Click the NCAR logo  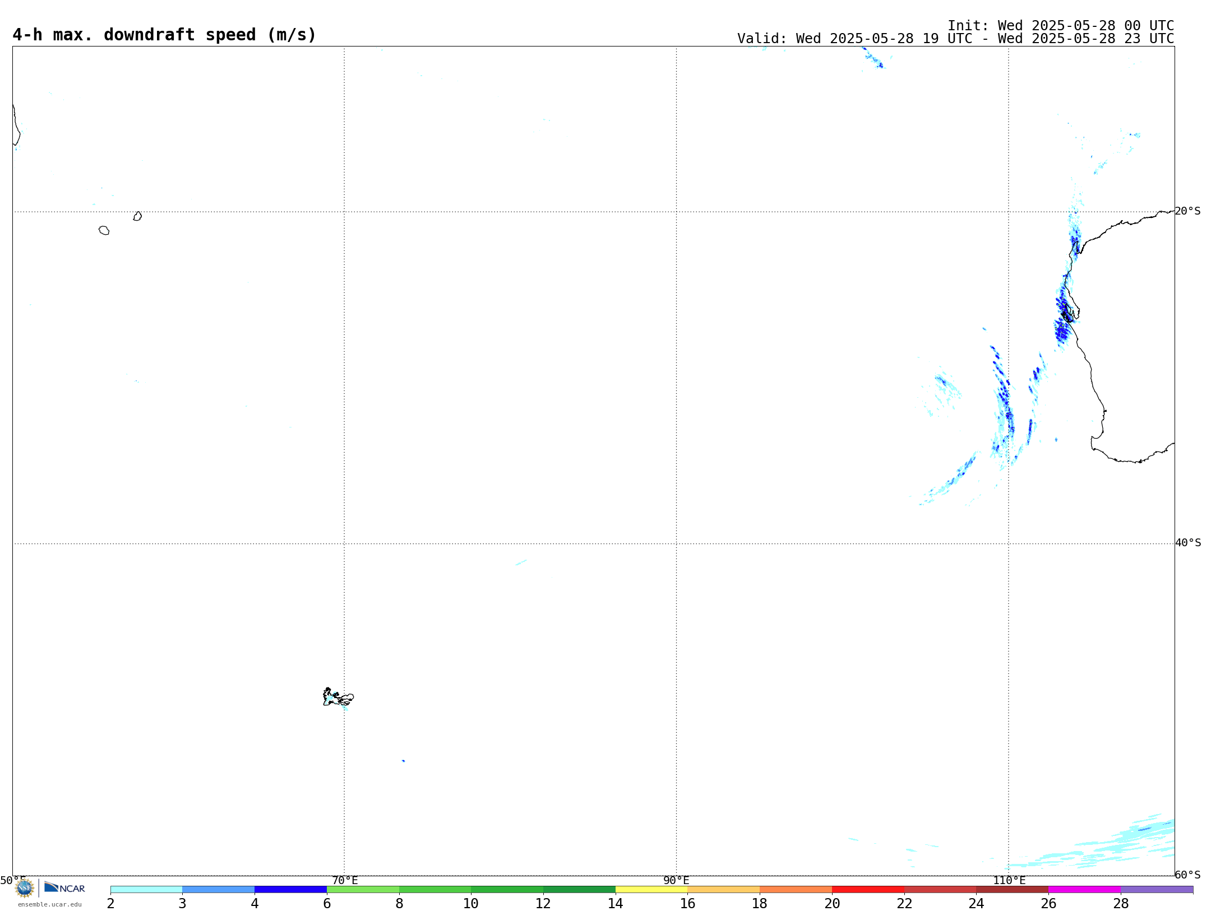(64, 887)
